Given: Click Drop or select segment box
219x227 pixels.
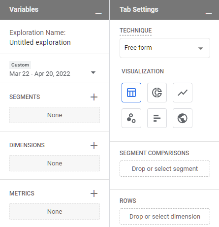Looking at the screenshot, I should 165,169.
